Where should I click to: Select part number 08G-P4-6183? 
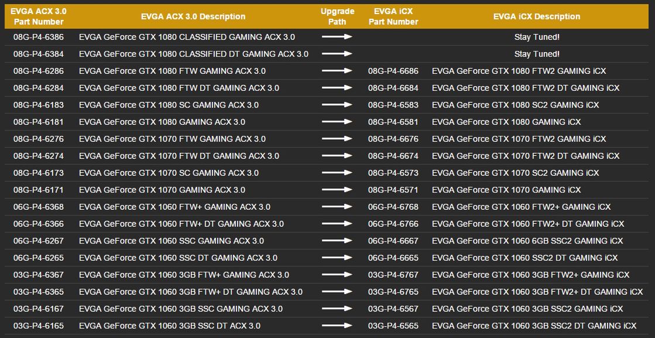pyautogui.click(x=39, y=105)
